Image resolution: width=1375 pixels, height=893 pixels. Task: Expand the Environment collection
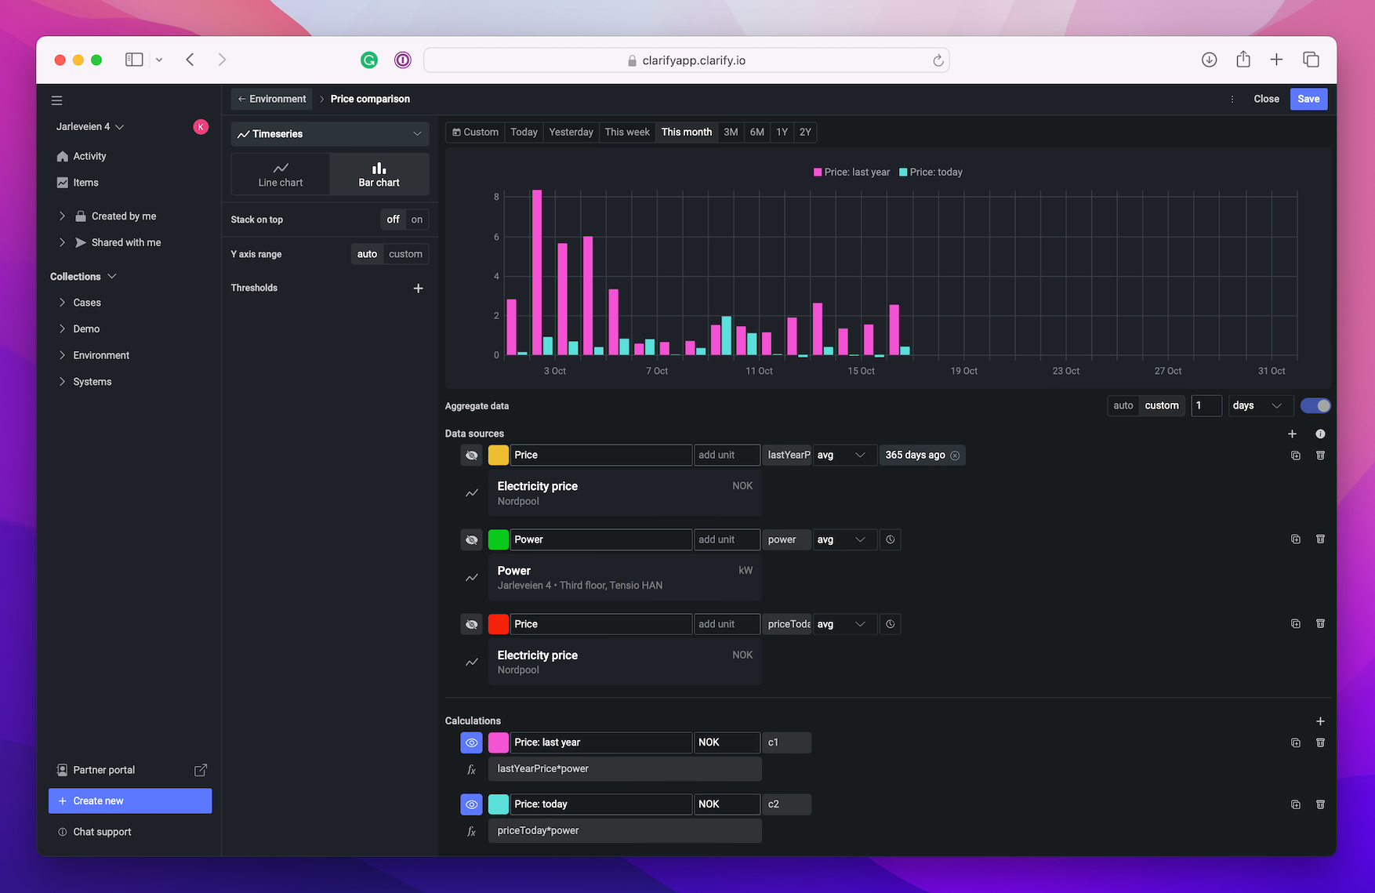pos(62,355)
